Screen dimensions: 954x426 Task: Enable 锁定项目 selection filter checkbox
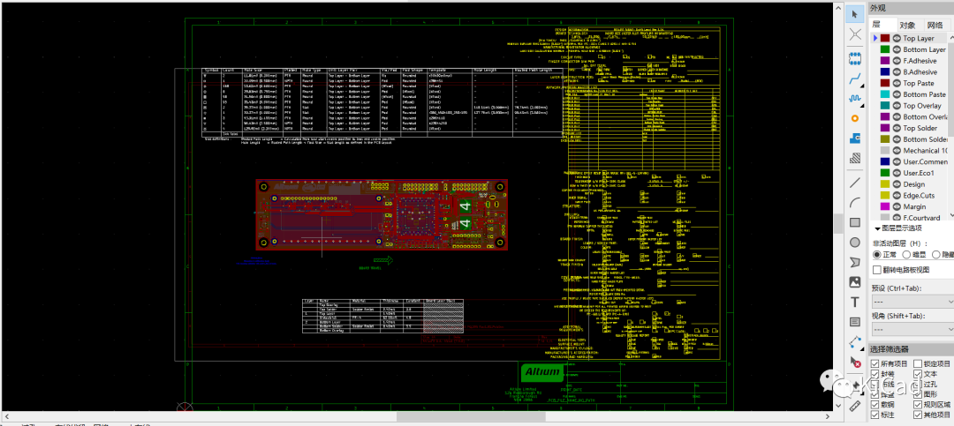(918, 363)
